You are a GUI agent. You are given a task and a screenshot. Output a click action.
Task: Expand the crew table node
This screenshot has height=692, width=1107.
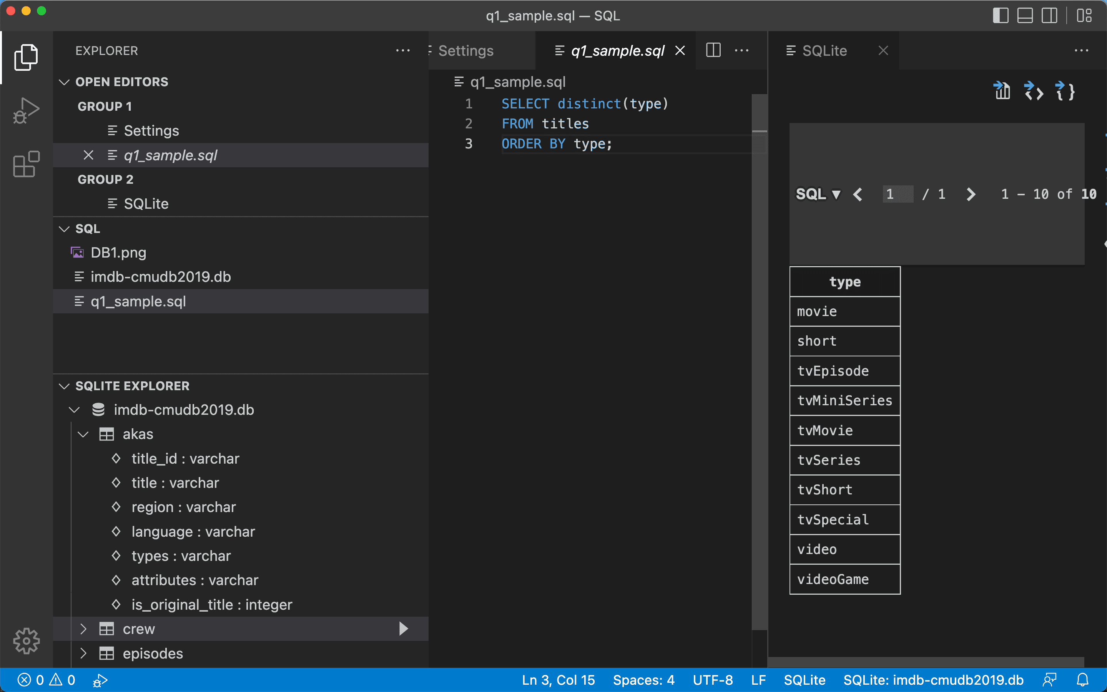click(x=83, y=629)
